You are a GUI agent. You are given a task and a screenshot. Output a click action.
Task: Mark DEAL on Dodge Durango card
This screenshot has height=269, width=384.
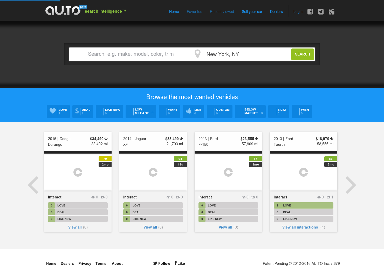point(78,212)
